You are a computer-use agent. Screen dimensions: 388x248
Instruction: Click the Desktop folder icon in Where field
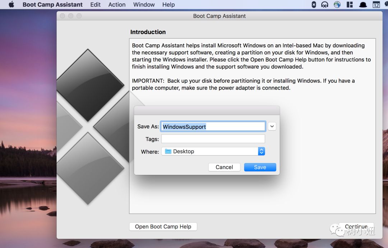(x=168, y=151)
